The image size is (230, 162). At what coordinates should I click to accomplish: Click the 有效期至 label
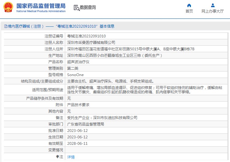pyautogui.click(x=56, y=143)
